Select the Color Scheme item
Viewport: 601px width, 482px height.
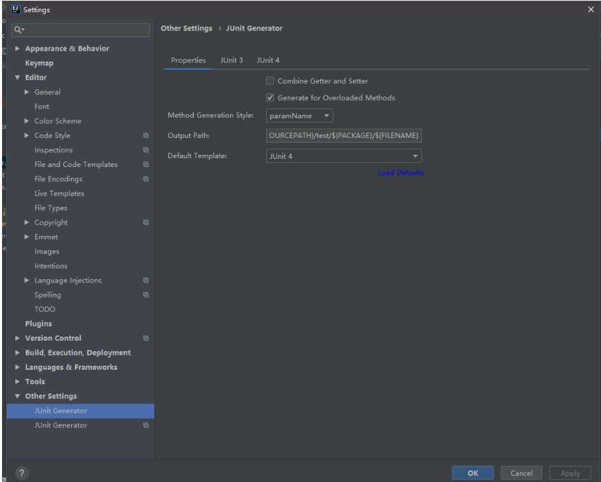pyautogui.click(x=57, y=121)
